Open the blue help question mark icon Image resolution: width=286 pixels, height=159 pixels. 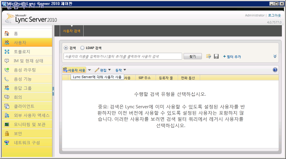[275, 70]
